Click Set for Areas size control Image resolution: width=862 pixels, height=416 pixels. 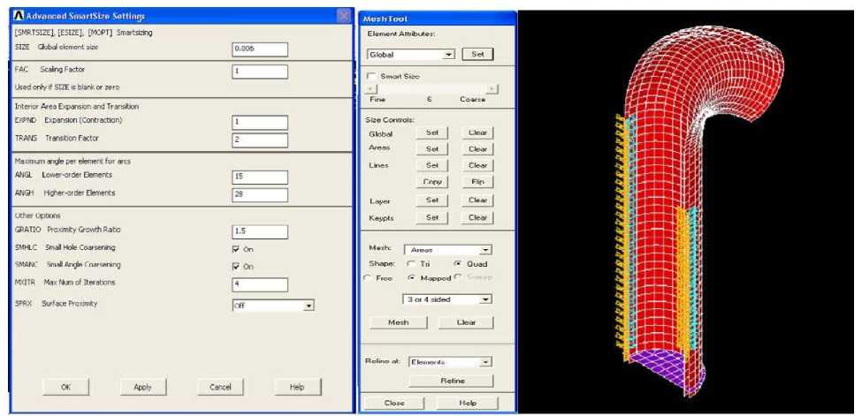click(x=432, y=149)
